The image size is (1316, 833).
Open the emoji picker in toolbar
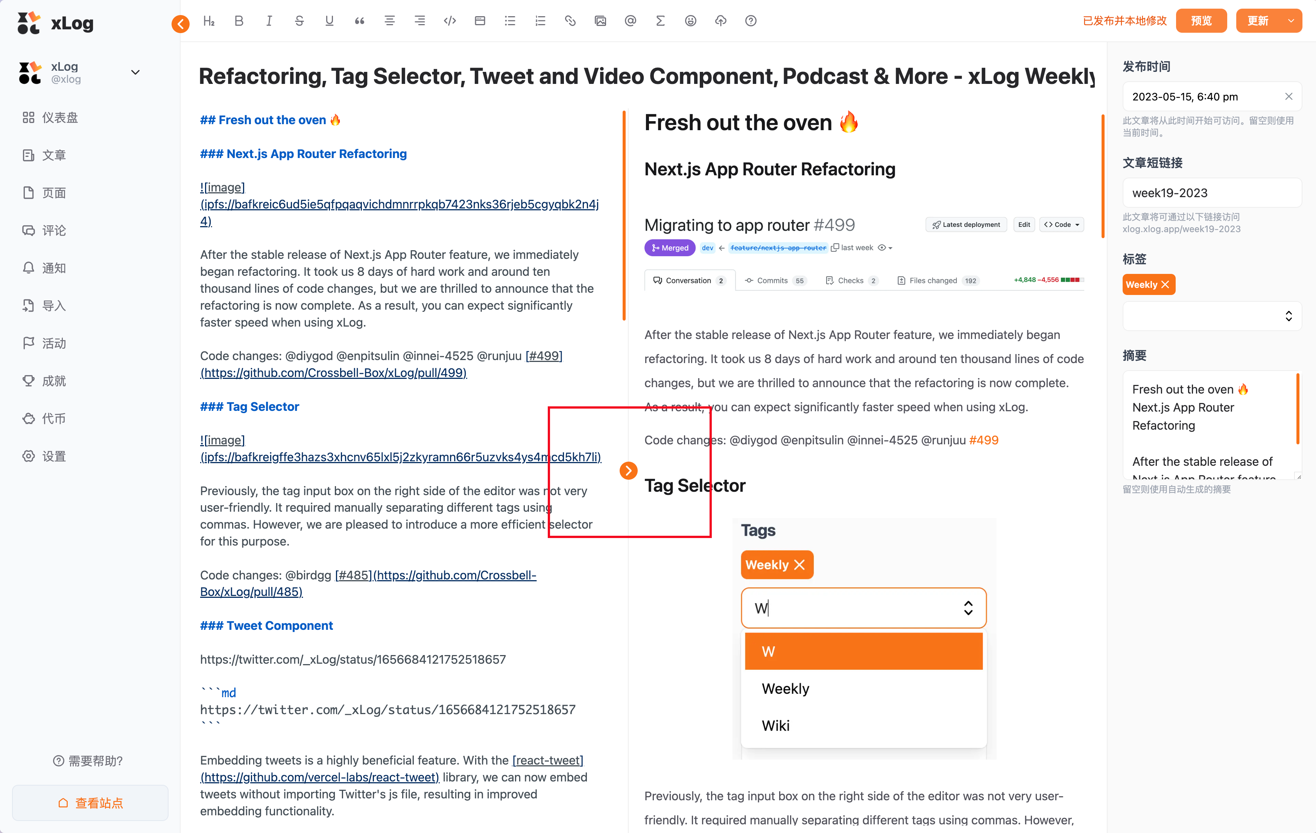pyautogui.click(x=691, y=21)
